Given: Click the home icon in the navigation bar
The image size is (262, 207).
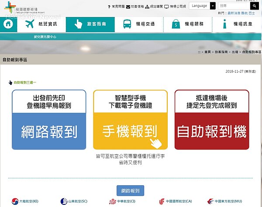Looking at the screenshot, I should click(x=8, y=24).
